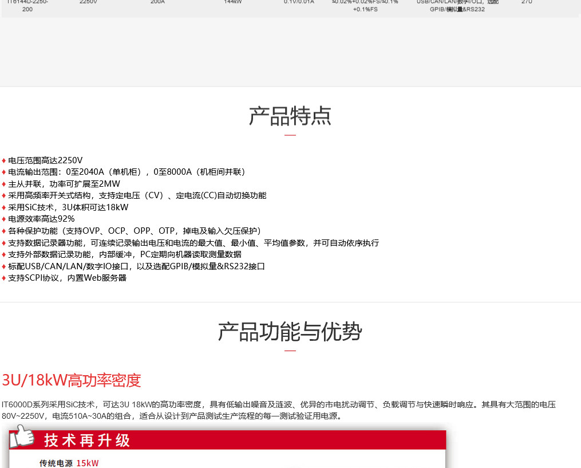Click the 支持外部数据记录功能 feature line
The image size is (581, 468).
pyautogui.click(x=125, y=254)
